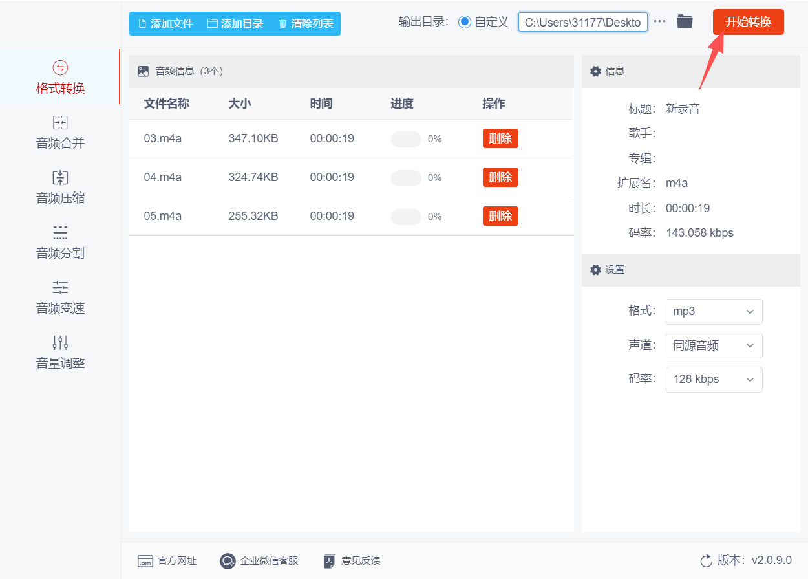Click the 版本: v2.0.9.0 version text
808x579 pixels.
(754, 560)
